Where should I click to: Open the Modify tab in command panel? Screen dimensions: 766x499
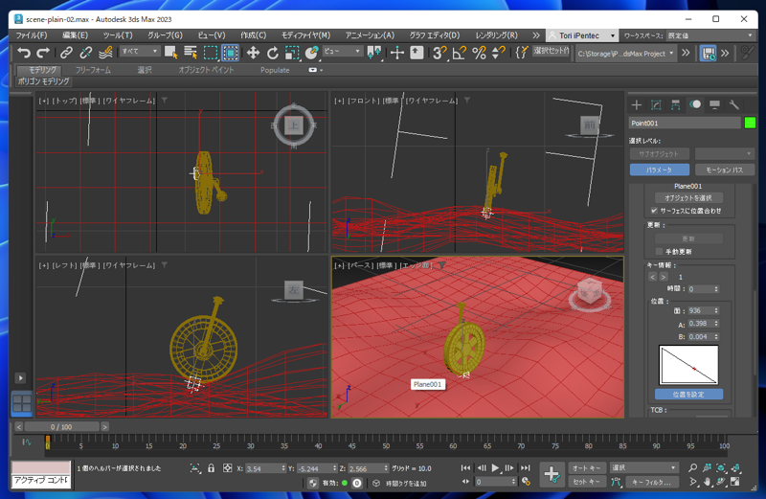click(x=656, y=105)
